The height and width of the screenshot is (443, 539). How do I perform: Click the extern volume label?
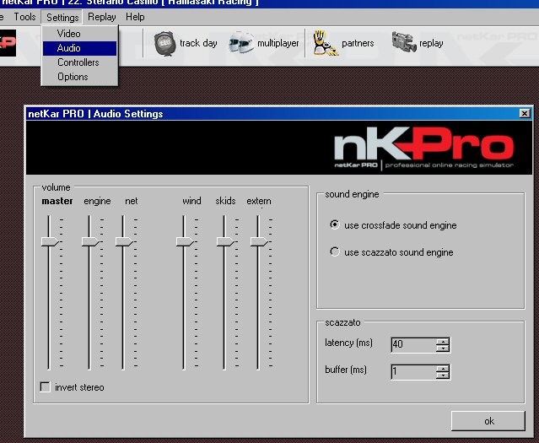point(259,201)
